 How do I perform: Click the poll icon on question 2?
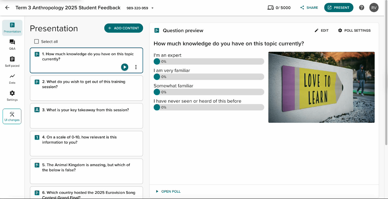coord(37,82)
